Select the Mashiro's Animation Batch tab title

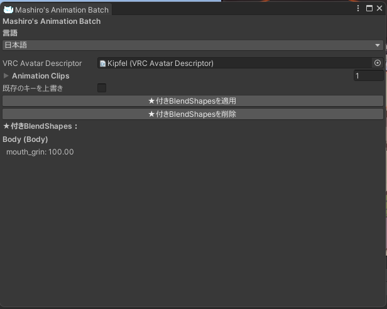(x=62, y=9)
